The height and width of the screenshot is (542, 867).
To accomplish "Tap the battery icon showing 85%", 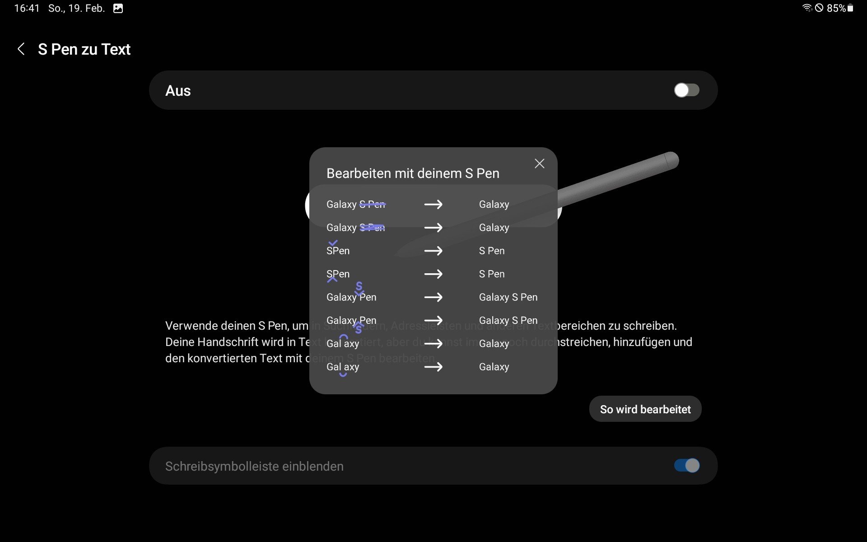I will pyautogui.click(x=850, y=8).
